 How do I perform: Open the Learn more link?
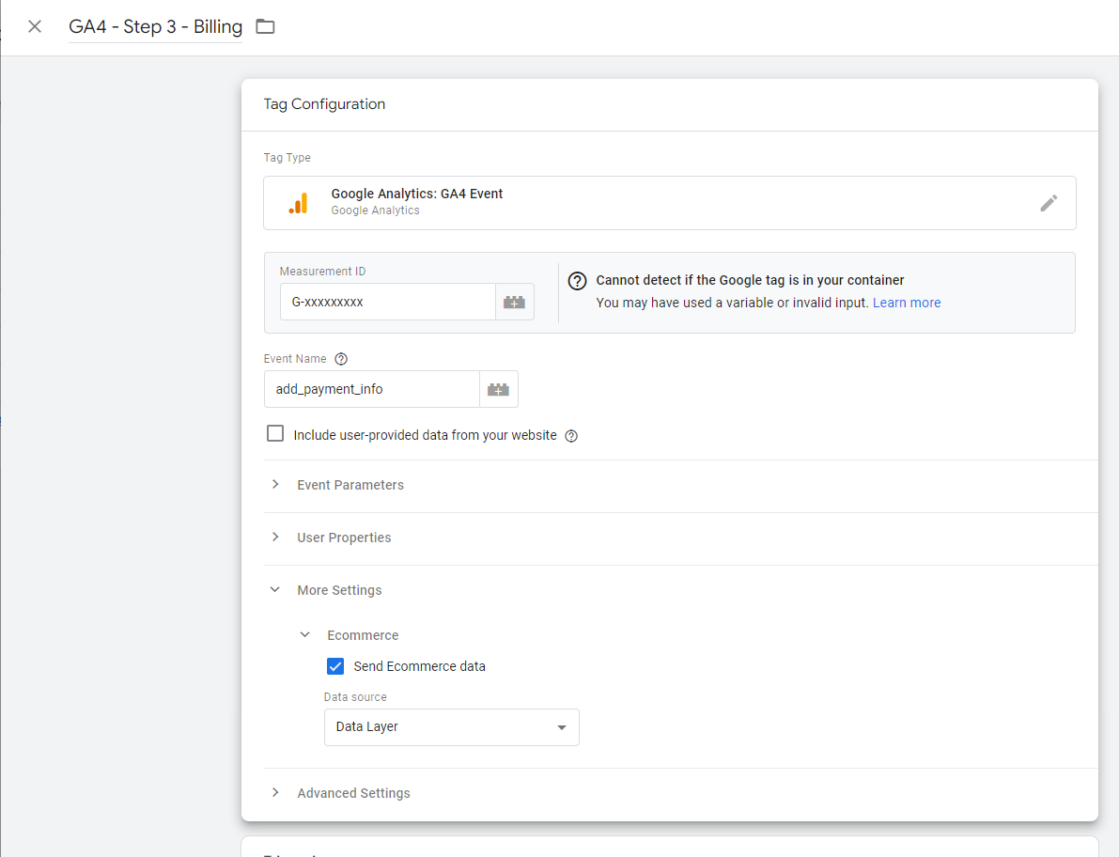[x=907, y=303]
